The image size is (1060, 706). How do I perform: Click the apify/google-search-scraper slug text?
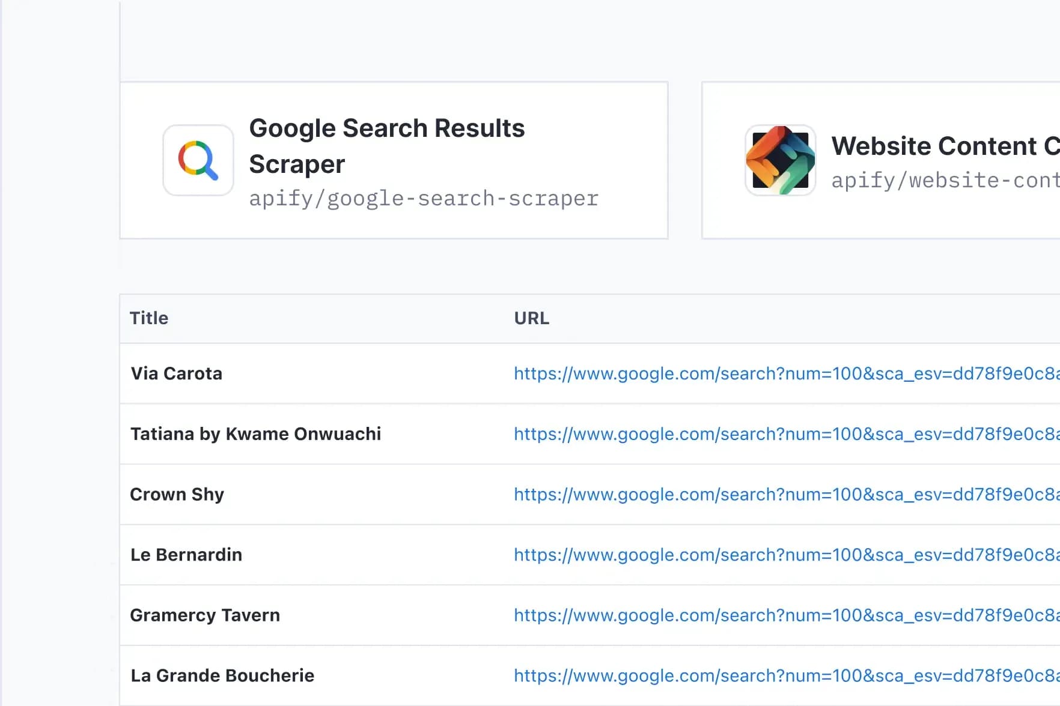tap(424, 199)
